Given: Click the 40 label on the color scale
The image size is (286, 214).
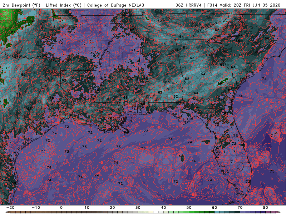Looking at the screenshot, I should coord(163,208).
